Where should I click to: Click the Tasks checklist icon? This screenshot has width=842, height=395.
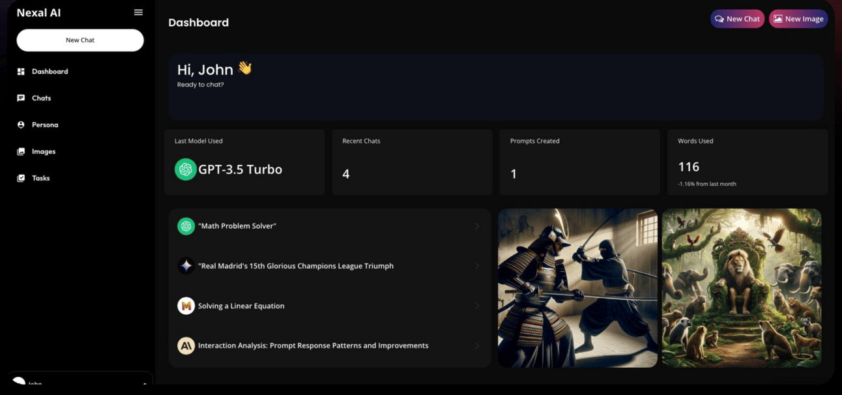(21, 178)
